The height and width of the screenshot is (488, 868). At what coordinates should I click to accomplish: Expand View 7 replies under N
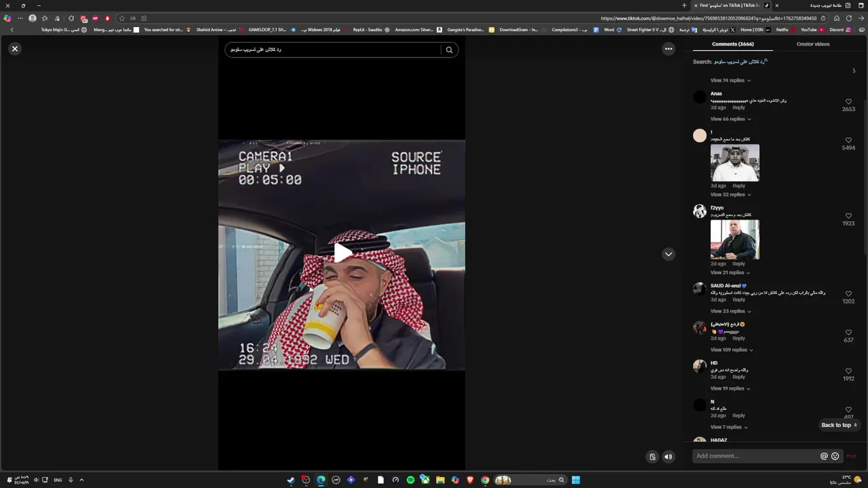729,427
